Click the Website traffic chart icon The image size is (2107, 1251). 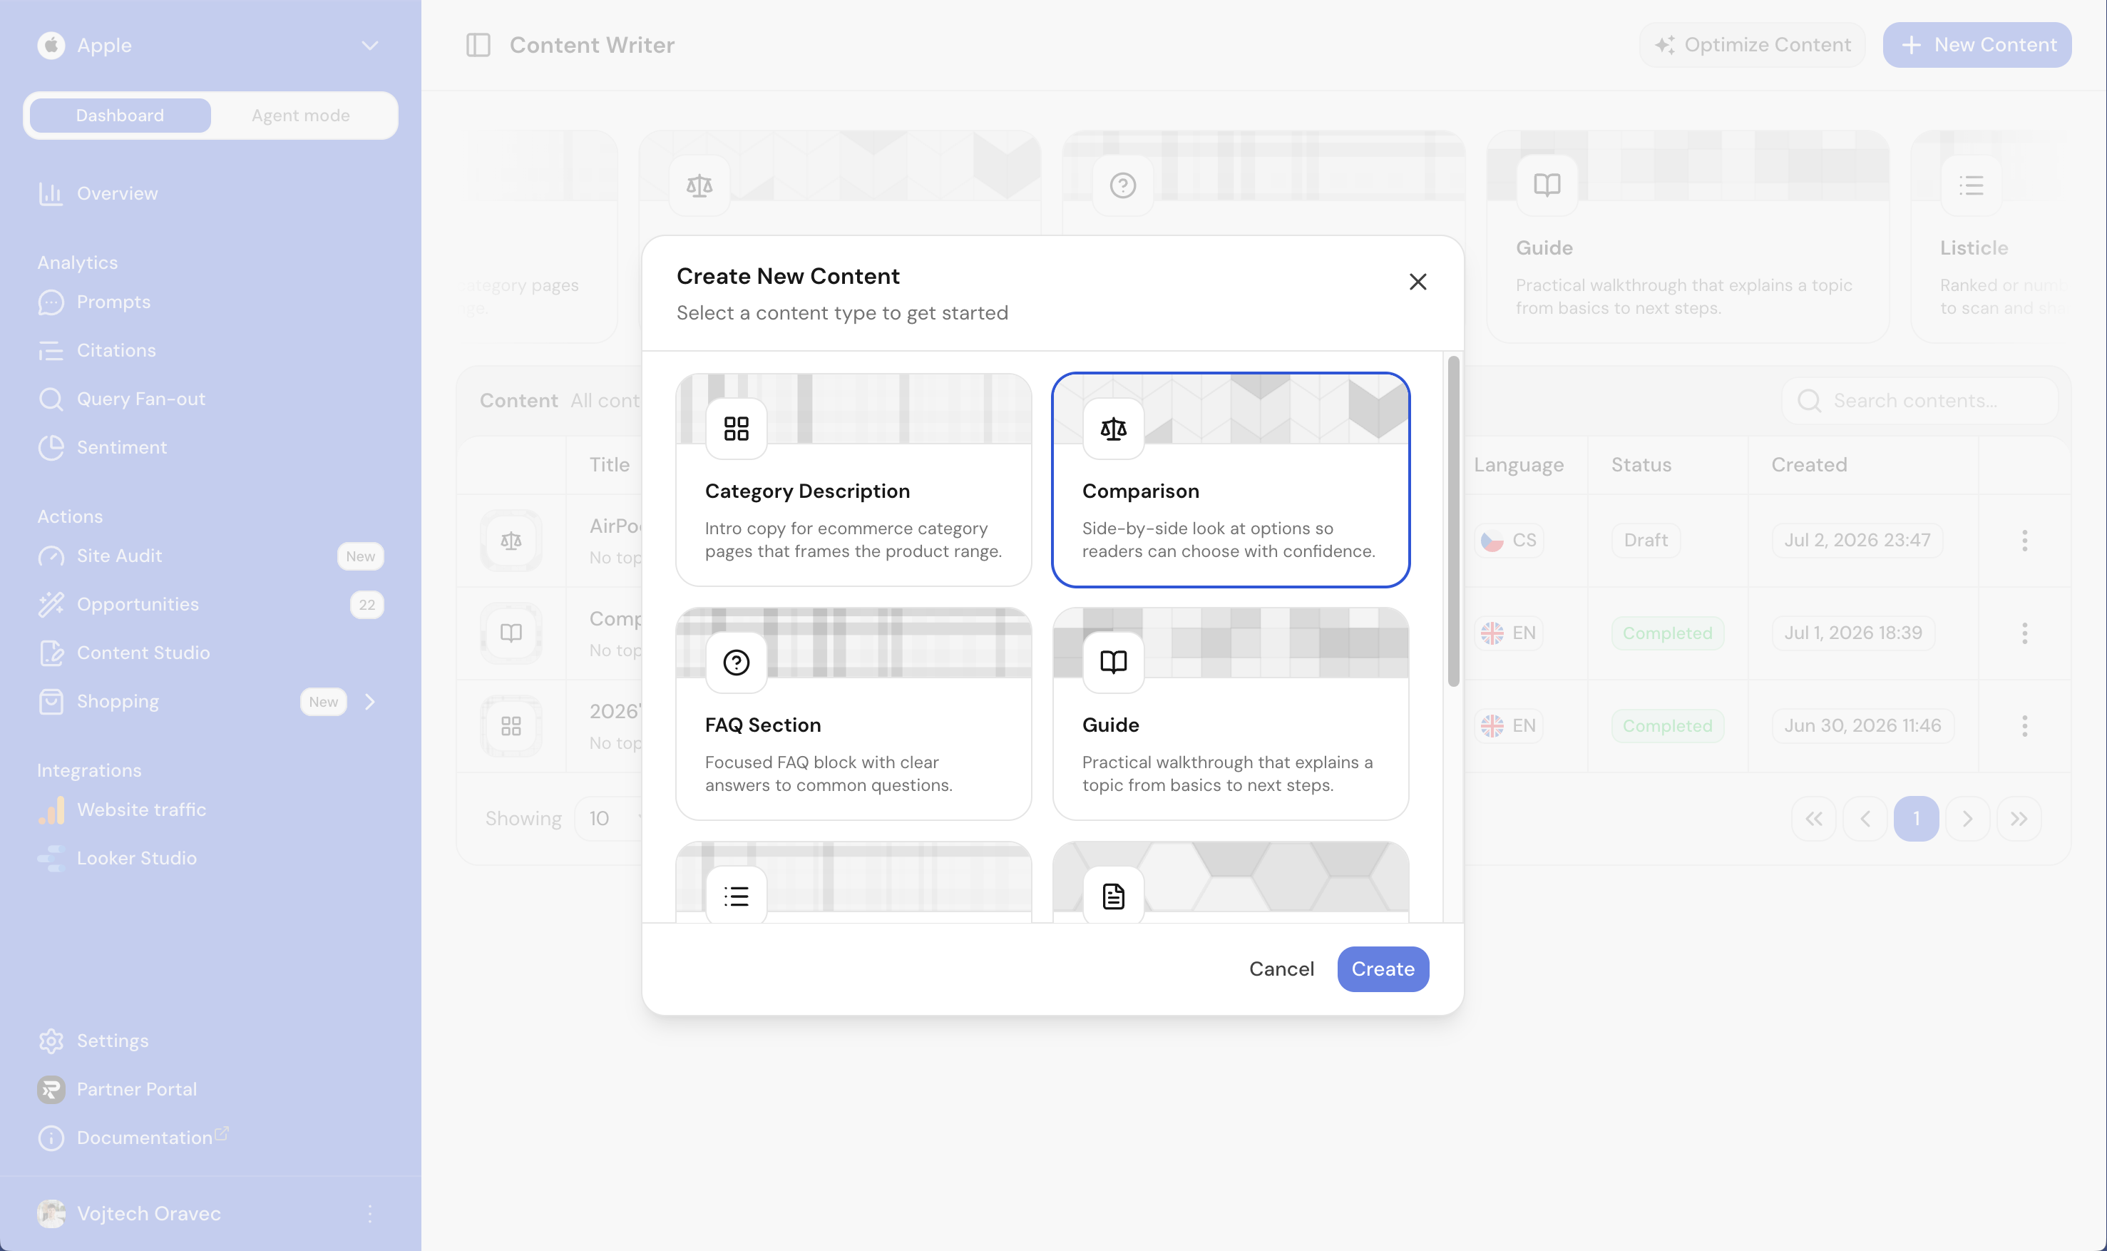pos(51,810)
